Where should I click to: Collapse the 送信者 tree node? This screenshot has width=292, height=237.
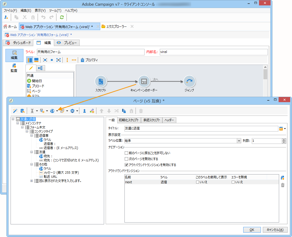pyautogui.click(x=32, y=136)
